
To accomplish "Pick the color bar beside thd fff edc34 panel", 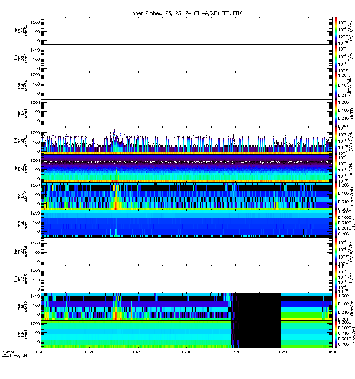I will pos(336,141).
